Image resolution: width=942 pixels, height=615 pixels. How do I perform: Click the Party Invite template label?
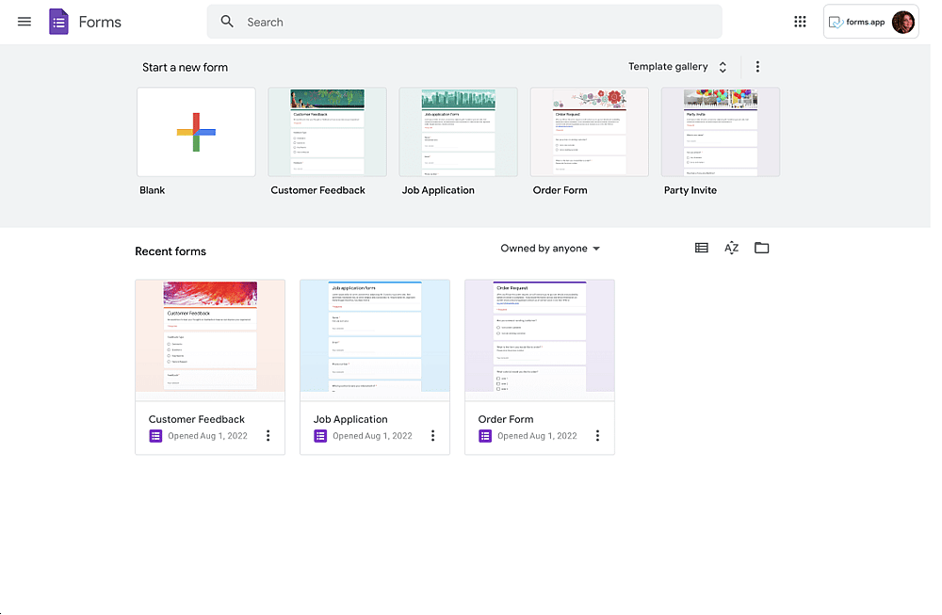pos(690,190)
